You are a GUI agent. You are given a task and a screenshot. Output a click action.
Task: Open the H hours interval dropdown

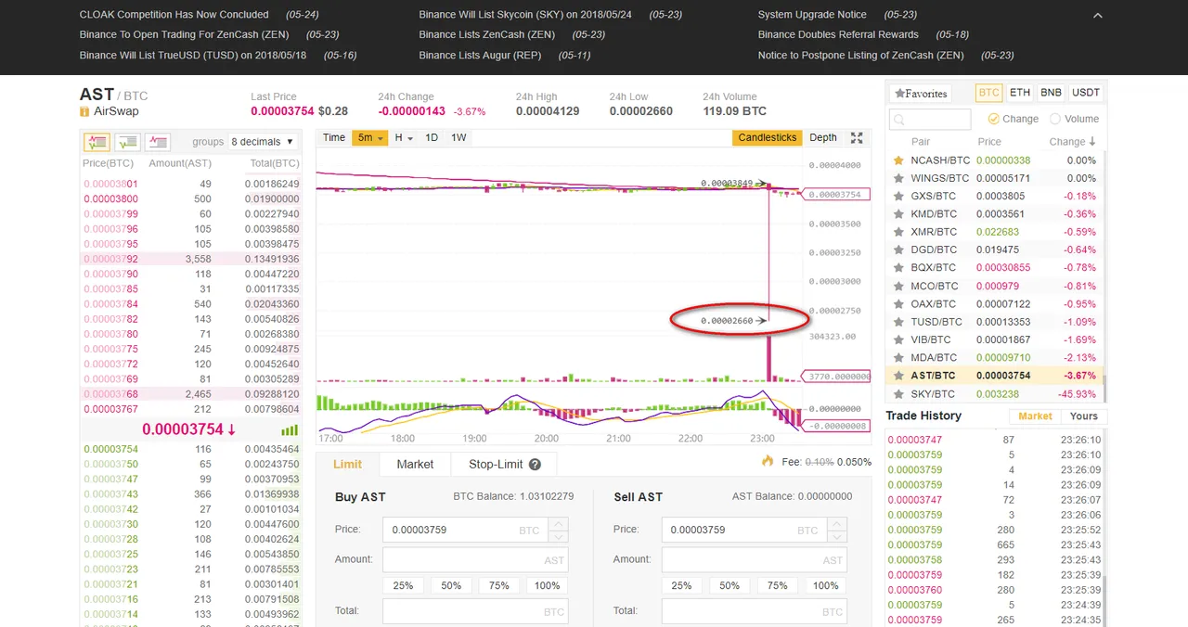[x=404, y=137]
